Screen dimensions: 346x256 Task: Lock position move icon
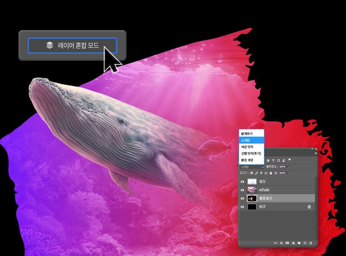261,173
